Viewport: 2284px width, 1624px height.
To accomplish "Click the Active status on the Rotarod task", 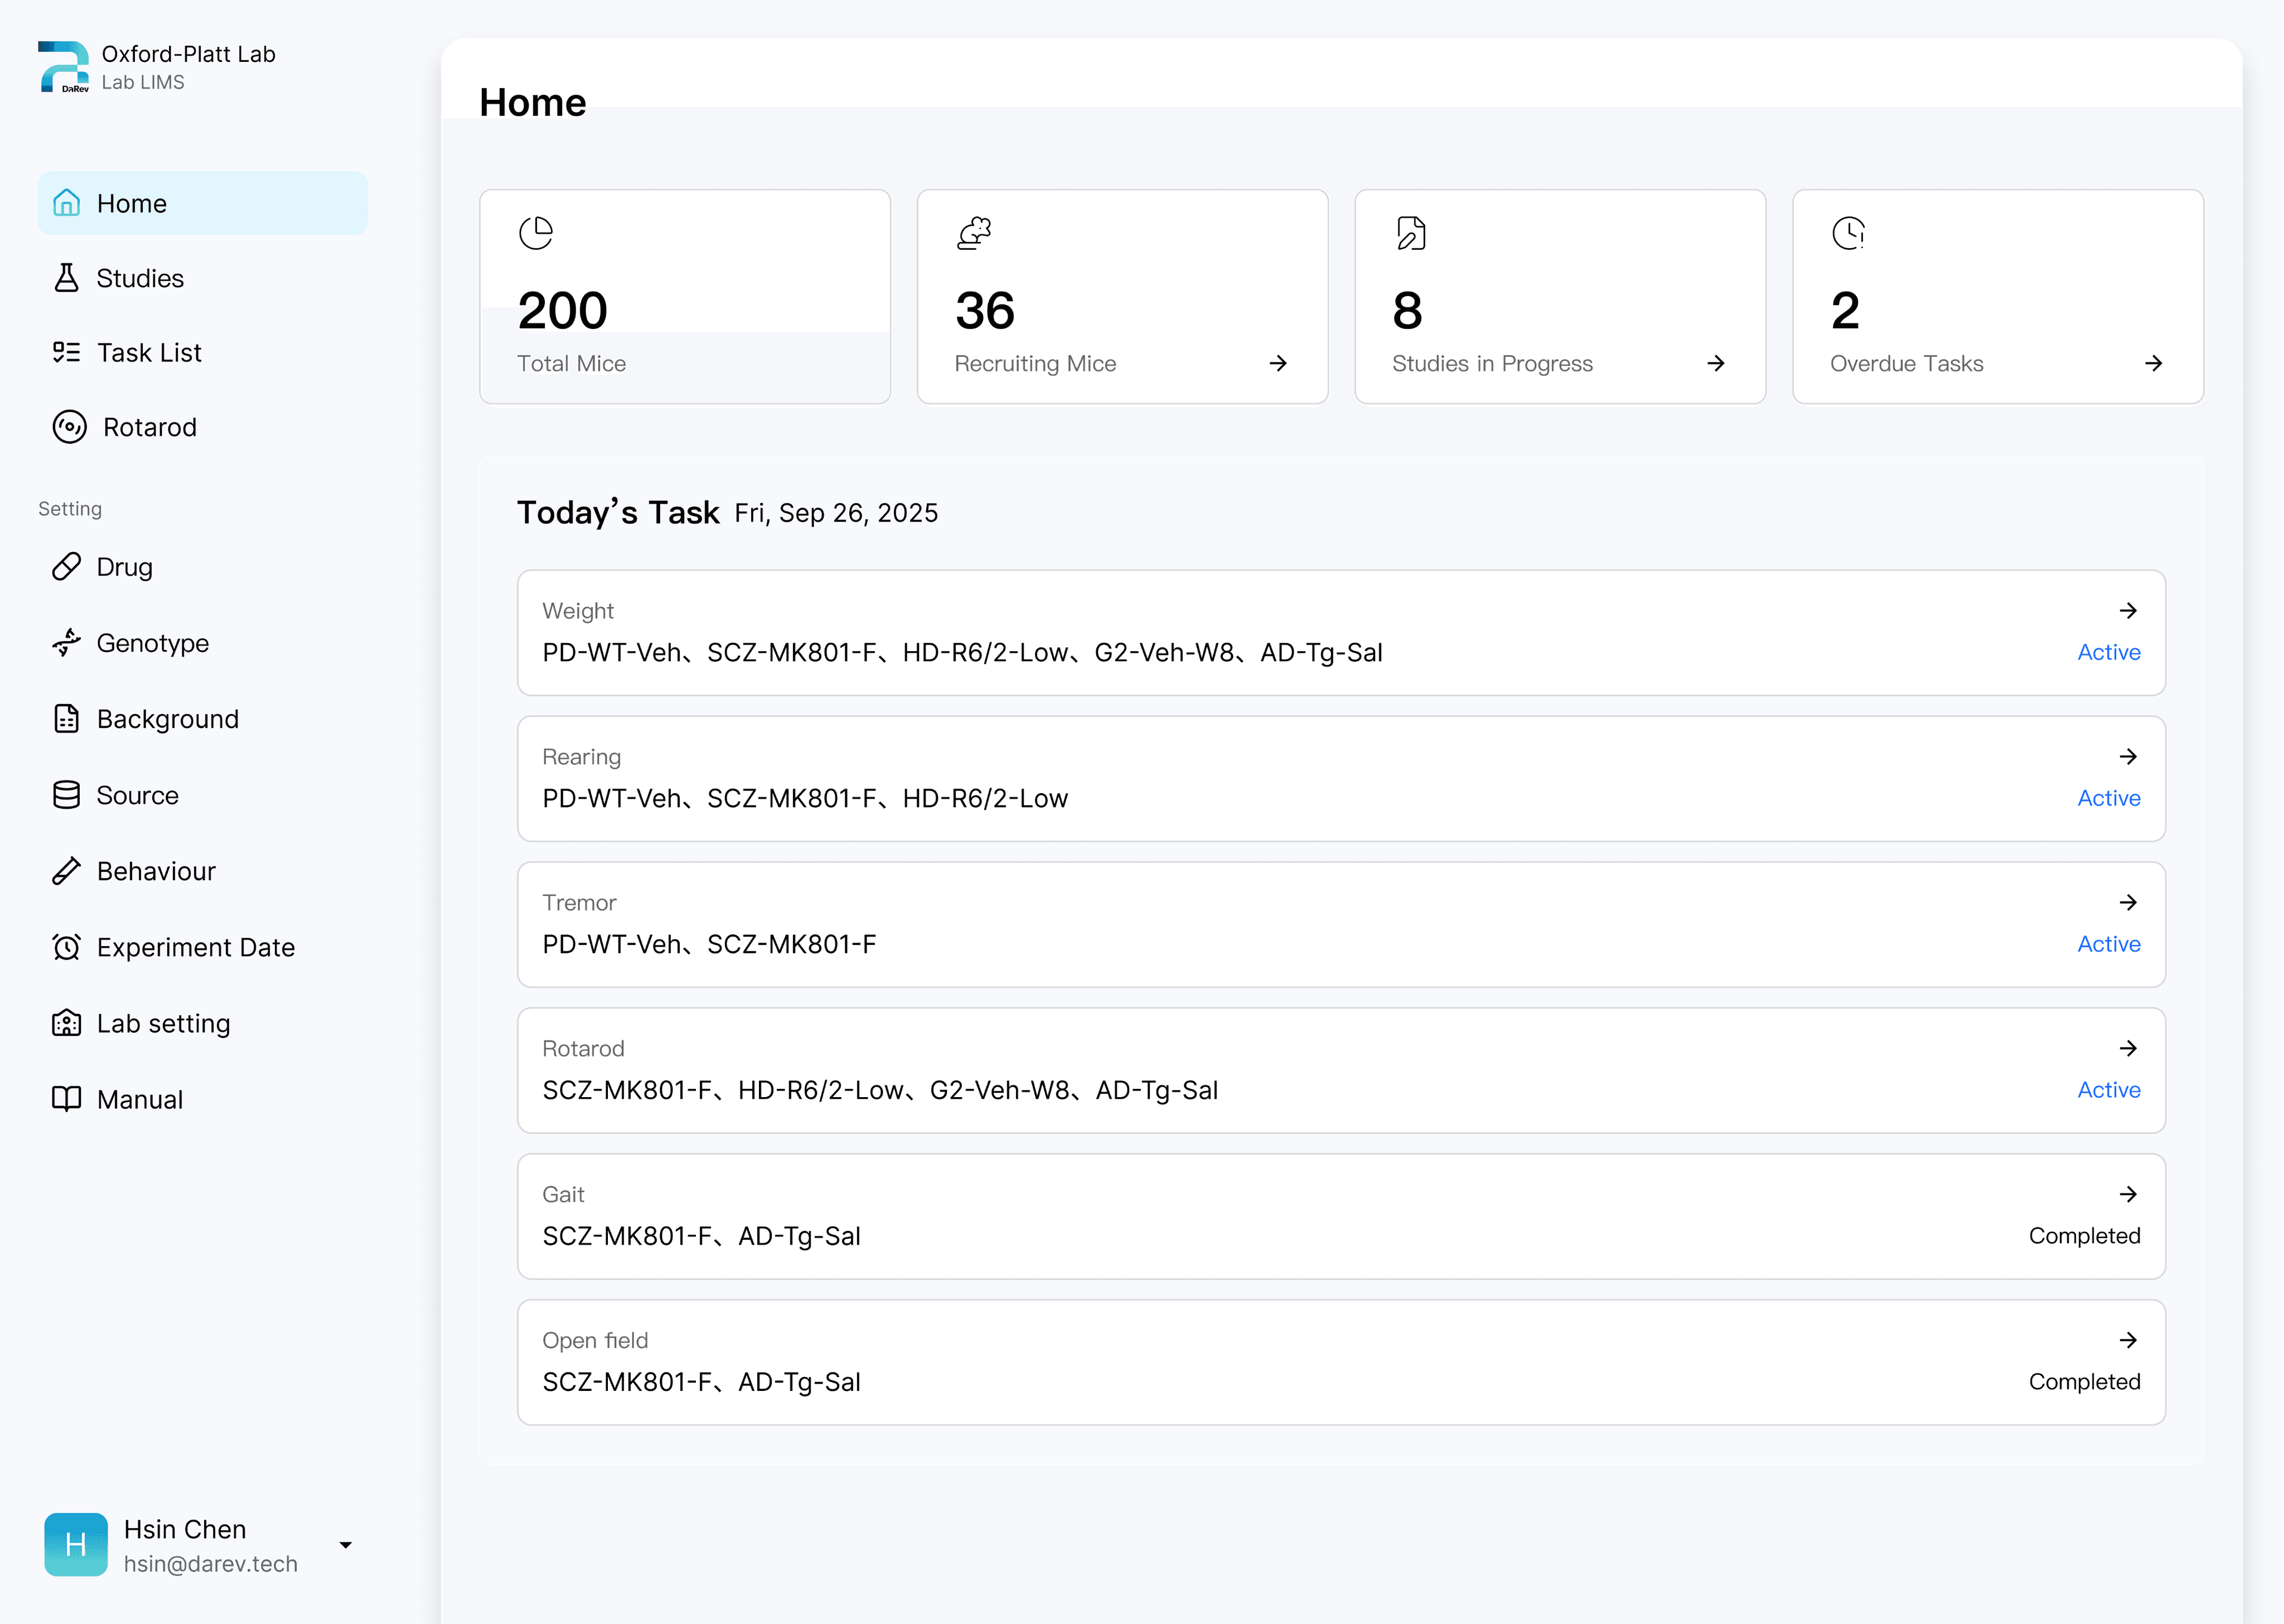I will [2109, 1090].
